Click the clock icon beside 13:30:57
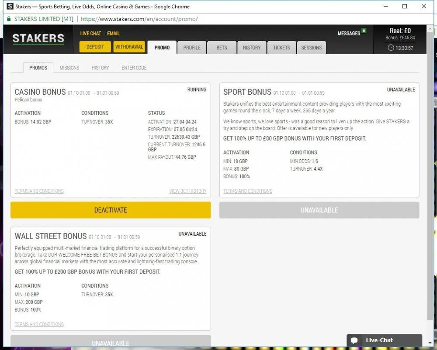The height and width of the screenshot is (350, 437). pyautogui.click(x=391, y=48)
